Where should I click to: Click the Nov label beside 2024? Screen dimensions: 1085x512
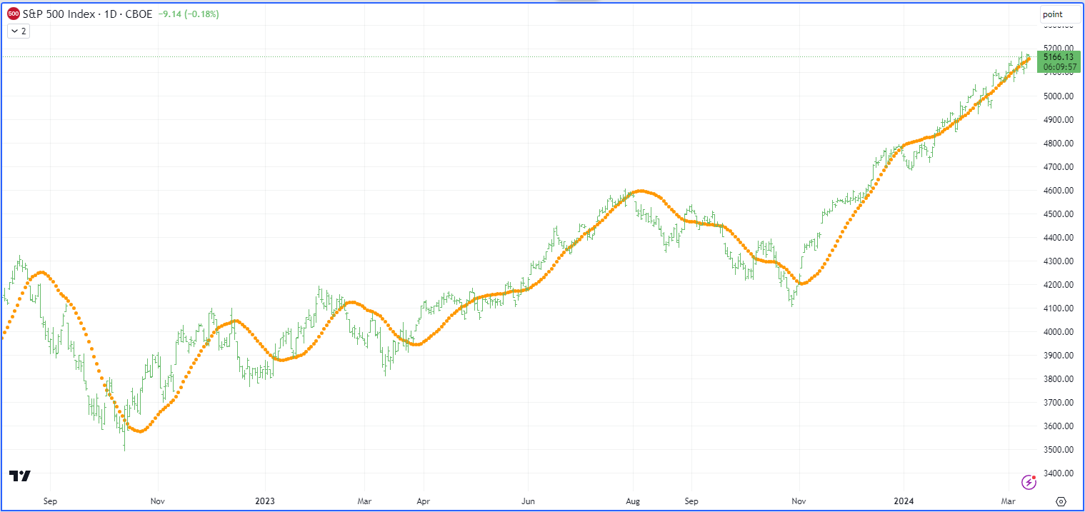click(x=799, y=501)
